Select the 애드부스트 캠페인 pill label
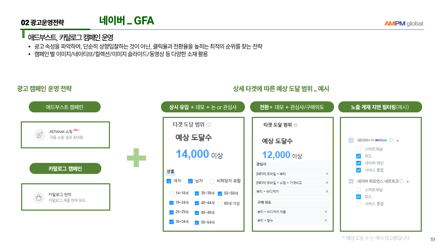Viewport: 444px width, 249px height. point(65,107)
